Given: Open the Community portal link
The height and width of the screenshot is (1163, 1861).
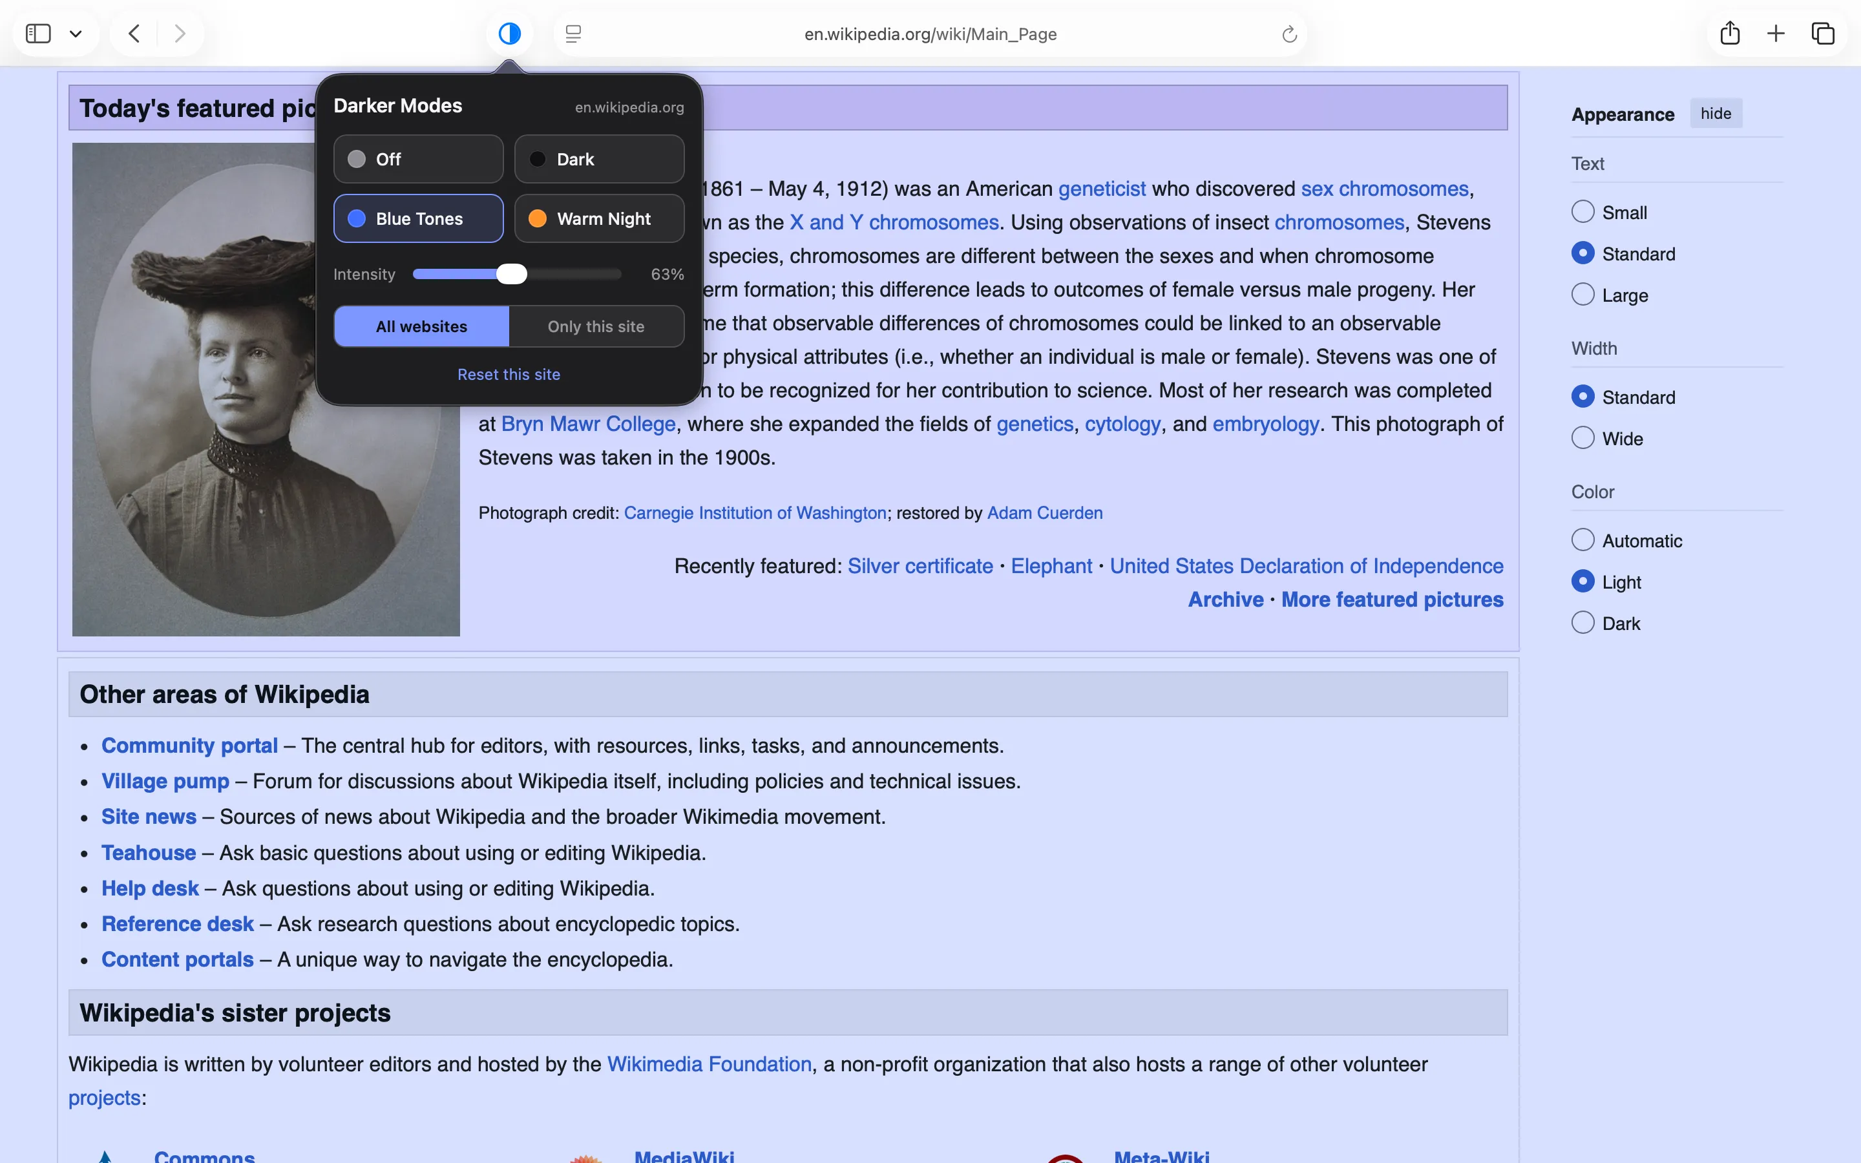Looking at the screenshot, I should [x=189, y=746].
